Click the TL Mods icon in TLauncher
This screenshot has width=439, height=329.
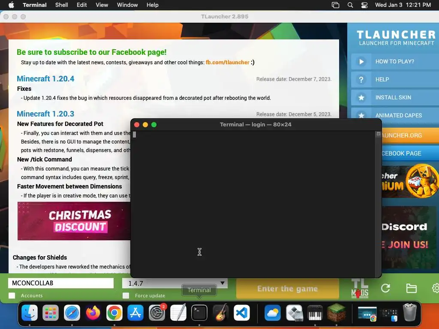360,288
